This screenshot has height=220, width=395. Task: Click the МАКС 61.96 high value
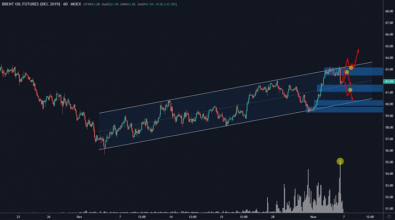[110, 4]
